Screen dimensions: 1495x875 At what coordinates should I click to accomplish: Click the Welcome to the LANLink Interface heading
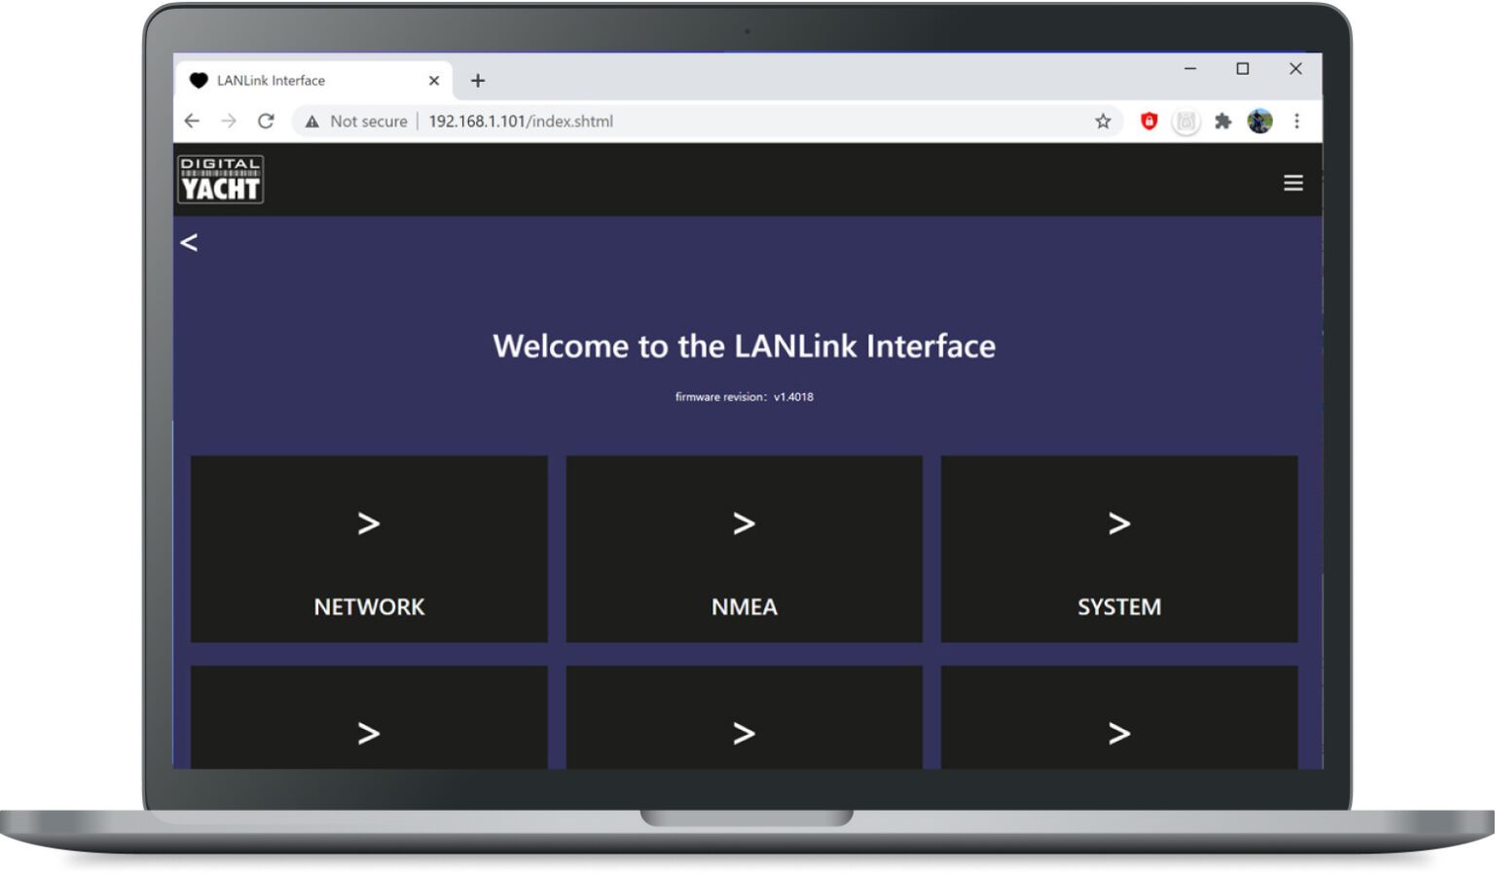coord(745,346)
